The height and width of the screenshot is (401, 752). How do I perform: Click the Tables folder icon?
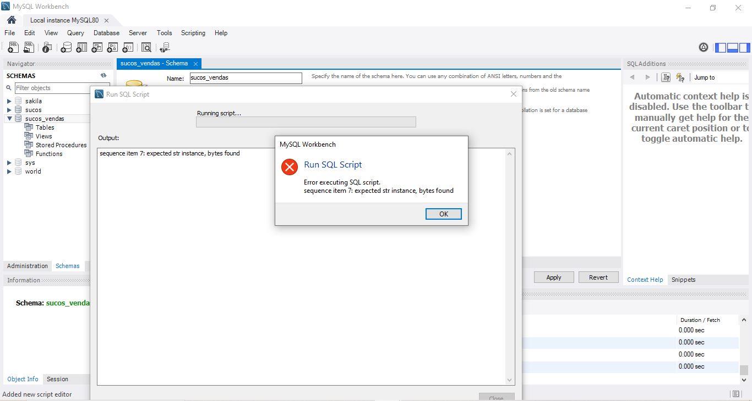(x=29, y=127)
